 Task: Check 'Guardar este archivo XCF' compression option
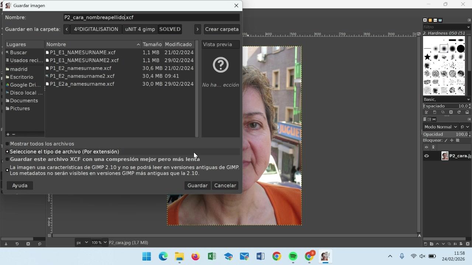pyautogui.click(x=7, y=159)
